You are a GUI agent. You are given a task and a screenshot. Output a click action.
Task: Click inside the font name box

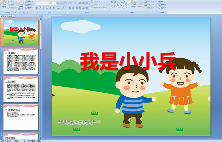42,3
